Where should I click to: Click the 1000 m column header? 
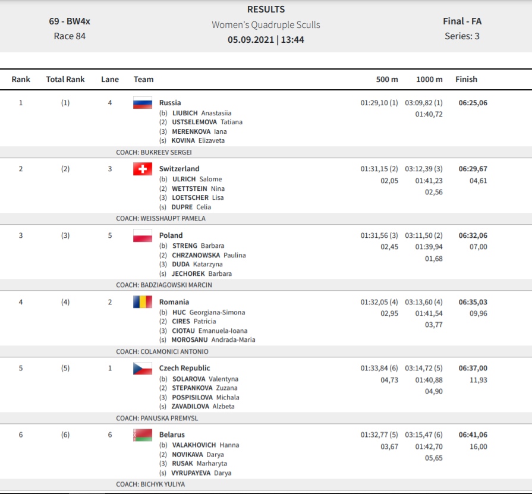click(429, 80)
